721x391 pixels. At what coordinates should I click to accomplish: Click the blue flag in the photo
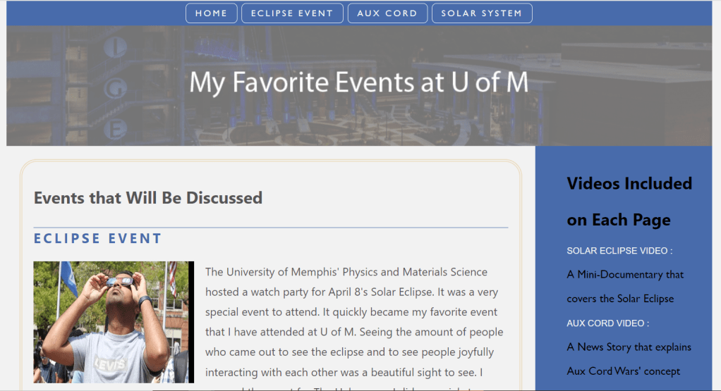68,278
